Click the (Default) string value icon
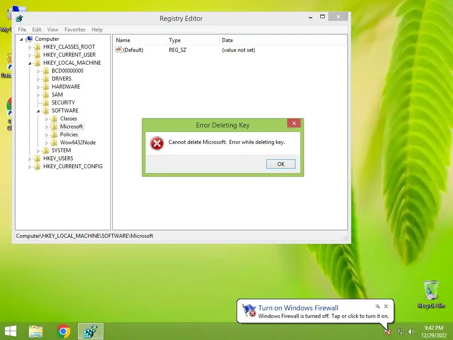The height and width of the screenshot is (340, 453). (x=119, y=50)
